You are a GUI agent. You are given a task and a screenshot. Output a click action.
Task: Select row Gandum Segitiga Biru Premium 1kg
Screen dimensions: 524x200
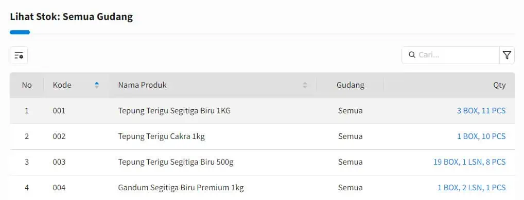(x=263, y=188)
